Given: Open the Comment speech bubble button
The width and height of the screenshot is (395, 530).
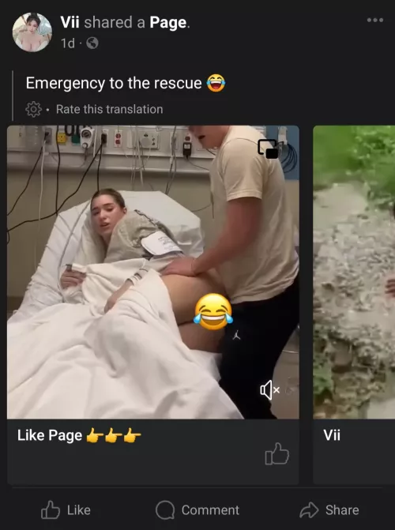Looking at the screenshot, I should coord(197,509).
